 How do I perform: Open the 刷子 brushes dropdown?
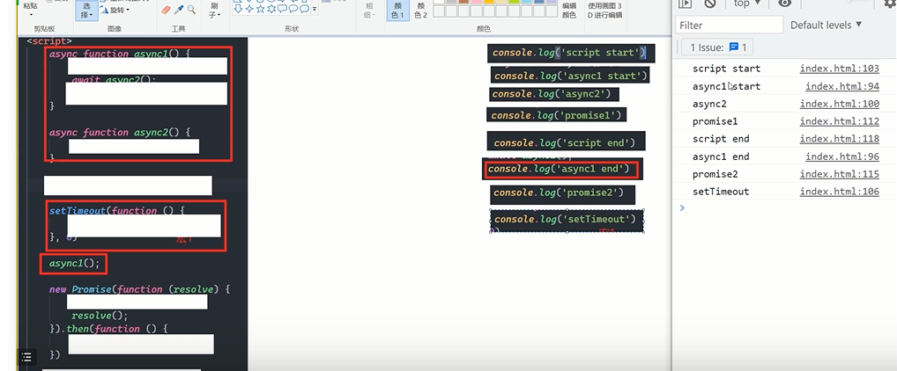213,10
